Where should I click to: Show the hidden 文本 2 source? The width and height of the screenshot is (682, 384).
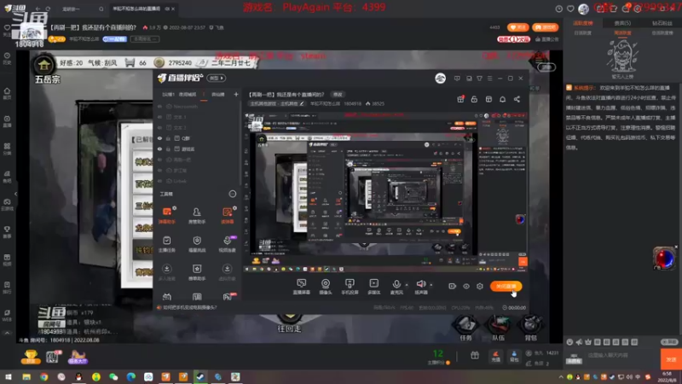(159, 127)
